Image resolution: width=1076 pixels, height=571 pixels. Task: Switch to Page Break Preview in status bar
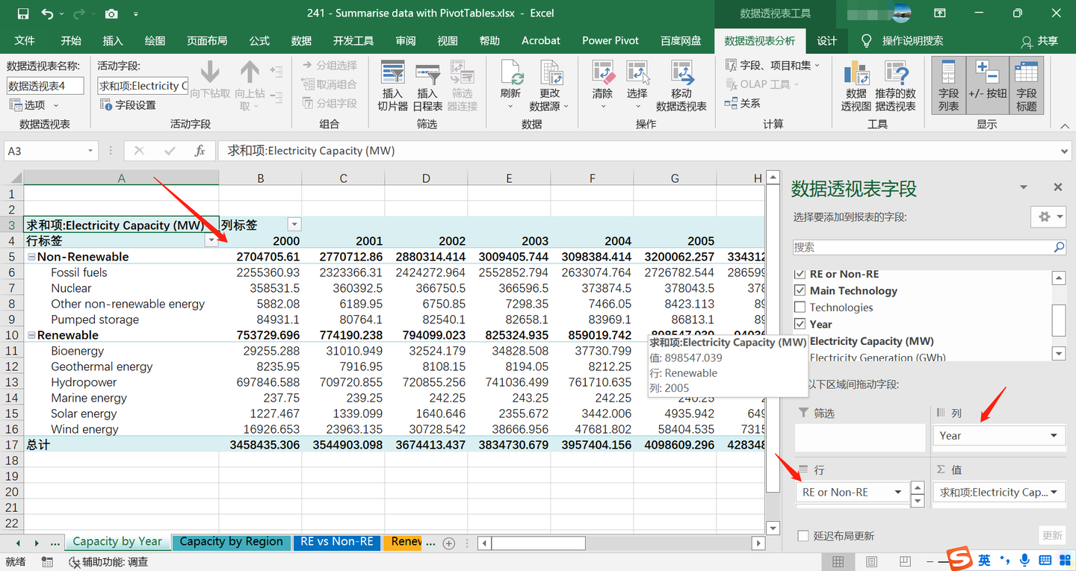click(905, 561)
